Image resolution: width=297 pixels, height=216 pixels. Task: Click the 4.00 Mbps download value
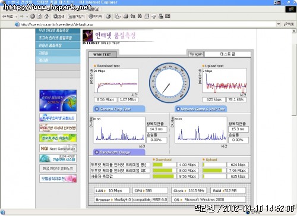click(x=188, y=165)
